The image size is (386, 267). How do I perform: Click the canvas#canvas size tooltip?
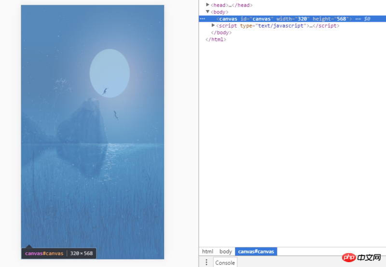click(x=59, y=253)
